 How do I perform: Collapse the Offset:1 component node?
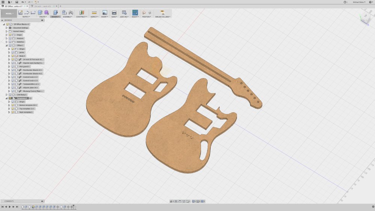point(6,45)
